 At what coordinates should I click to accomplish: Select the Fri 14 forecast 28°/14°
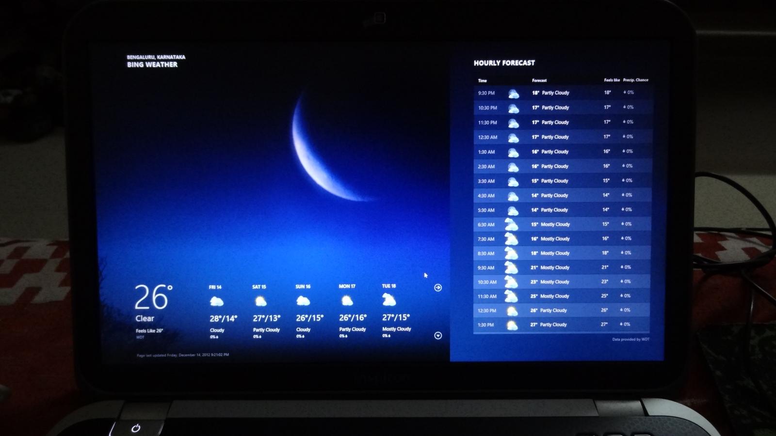click(x=223, y=318)
